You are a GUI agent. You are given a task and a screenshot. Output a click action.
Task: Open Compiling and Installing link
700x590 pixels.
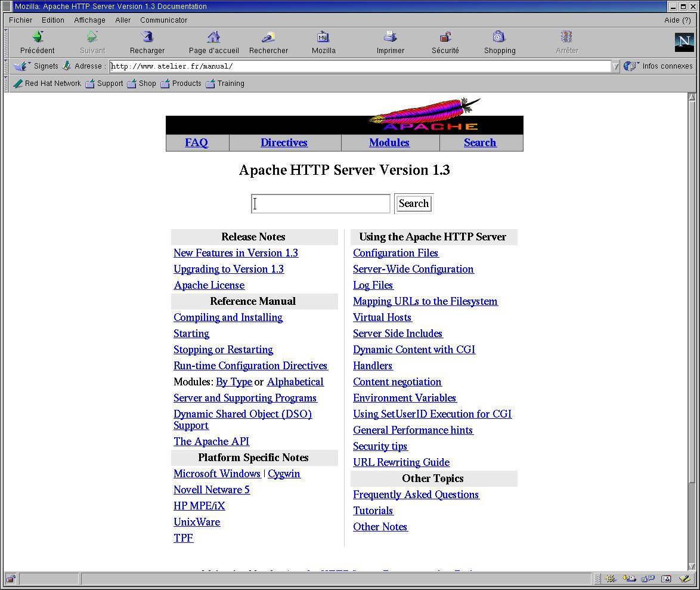[x=228, y=317]
